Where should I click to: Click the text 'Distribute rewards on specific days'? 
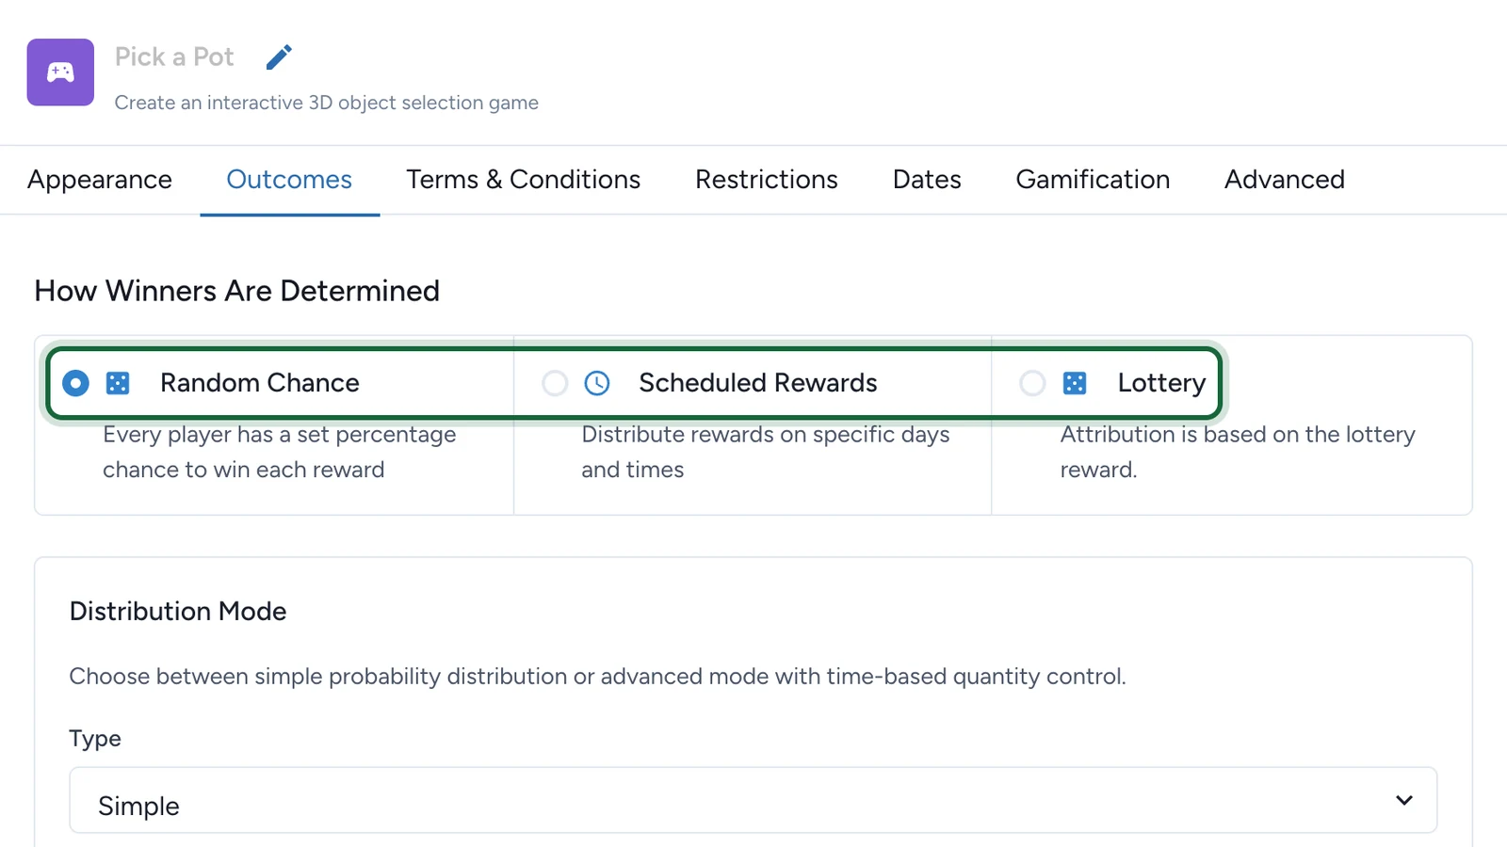(766, 435)
